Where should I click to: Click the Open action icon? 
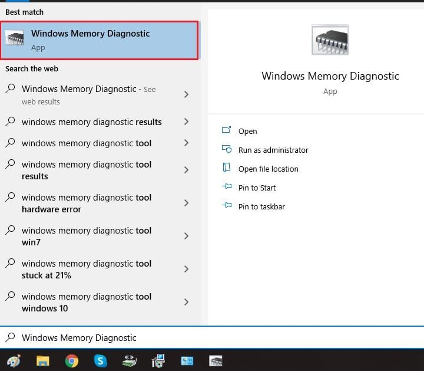[226, 130]
